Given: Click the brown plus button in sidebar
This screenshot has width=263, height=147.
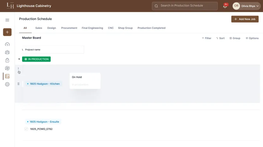Looking at the screenshot, I should (7, 32).
